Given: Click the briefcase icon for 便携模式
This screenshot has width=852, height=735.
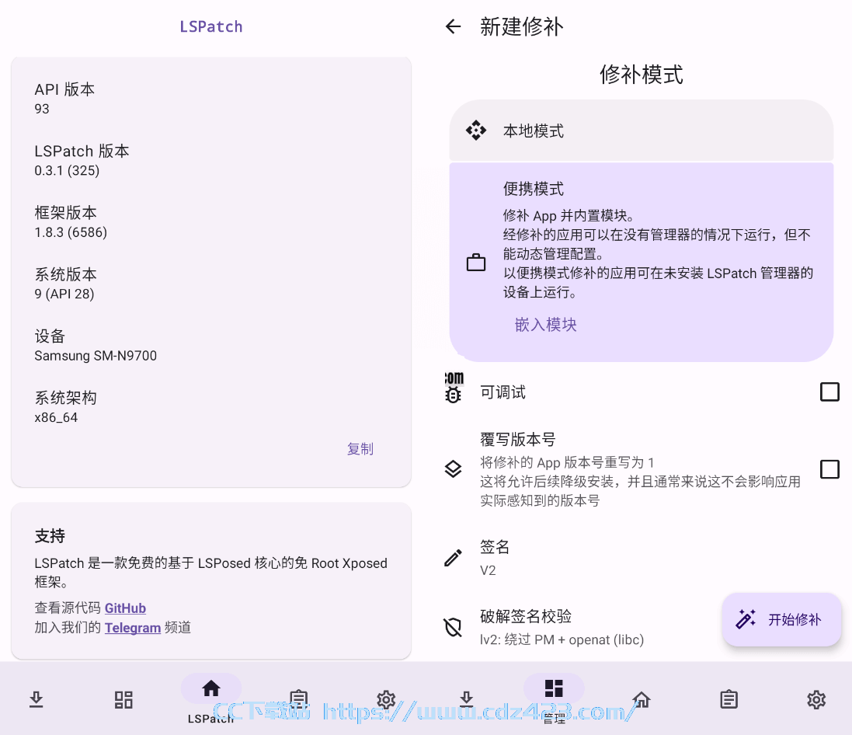Looking at the screenshot, I should pyautogui.click(x=476, y=263).
